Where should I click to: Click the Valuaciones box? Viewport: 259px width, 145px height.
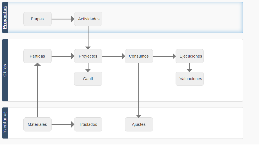point(190,79)
